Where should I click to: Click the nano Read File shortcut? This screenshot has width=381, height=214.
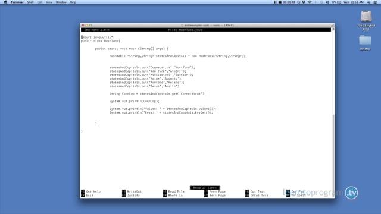tap(174, 191)
